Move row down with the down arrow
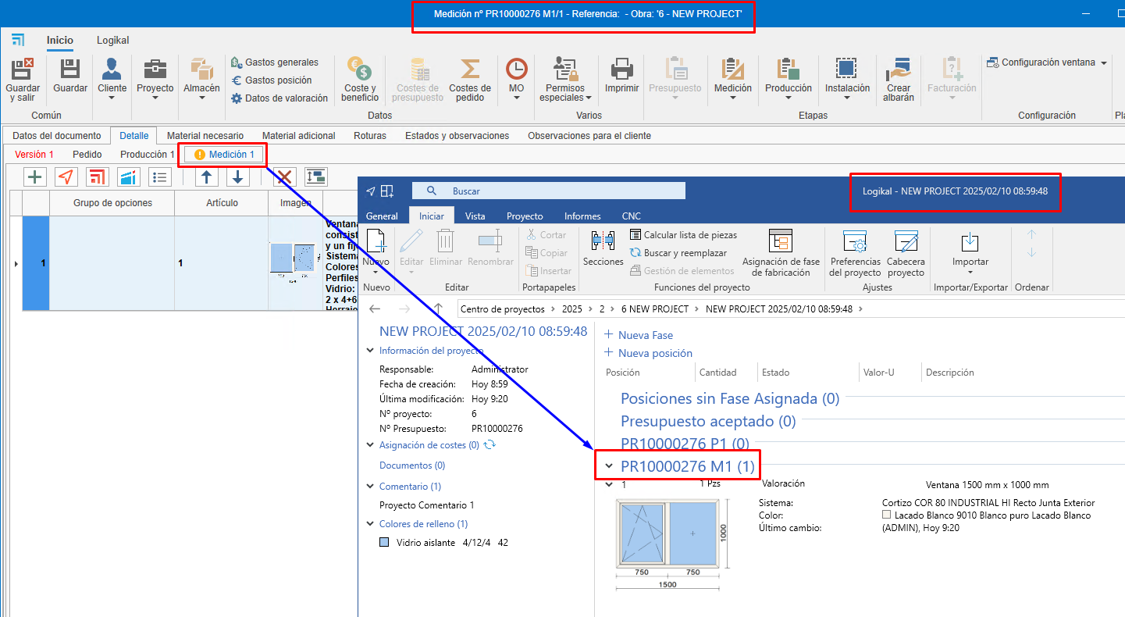The image size is (1125, 617). coord(238,177)
